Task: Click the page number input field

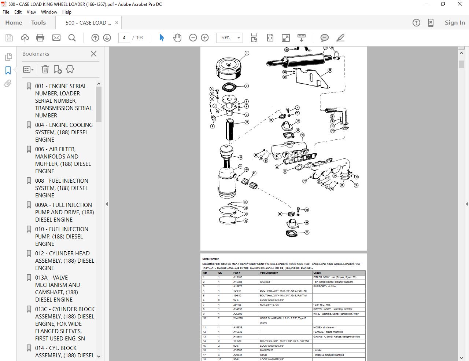Action: coord(124,37)
